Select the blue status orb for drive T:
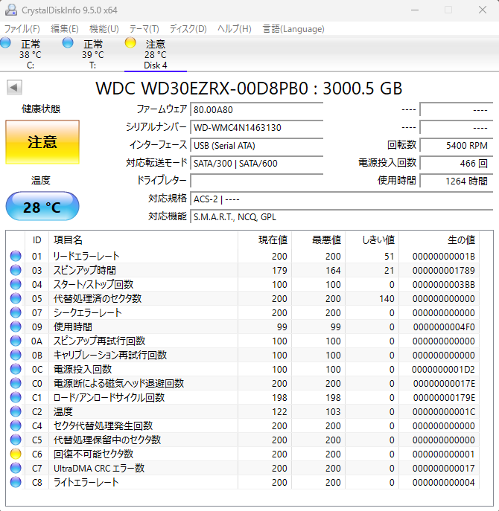Image resolution: width=499 pixels, height=511 pixels. 69,43
